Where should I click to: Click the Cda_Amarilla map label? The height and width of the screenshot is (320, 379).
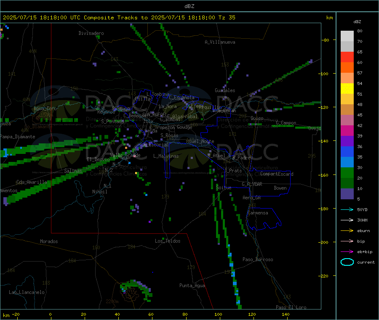[32, 182]
